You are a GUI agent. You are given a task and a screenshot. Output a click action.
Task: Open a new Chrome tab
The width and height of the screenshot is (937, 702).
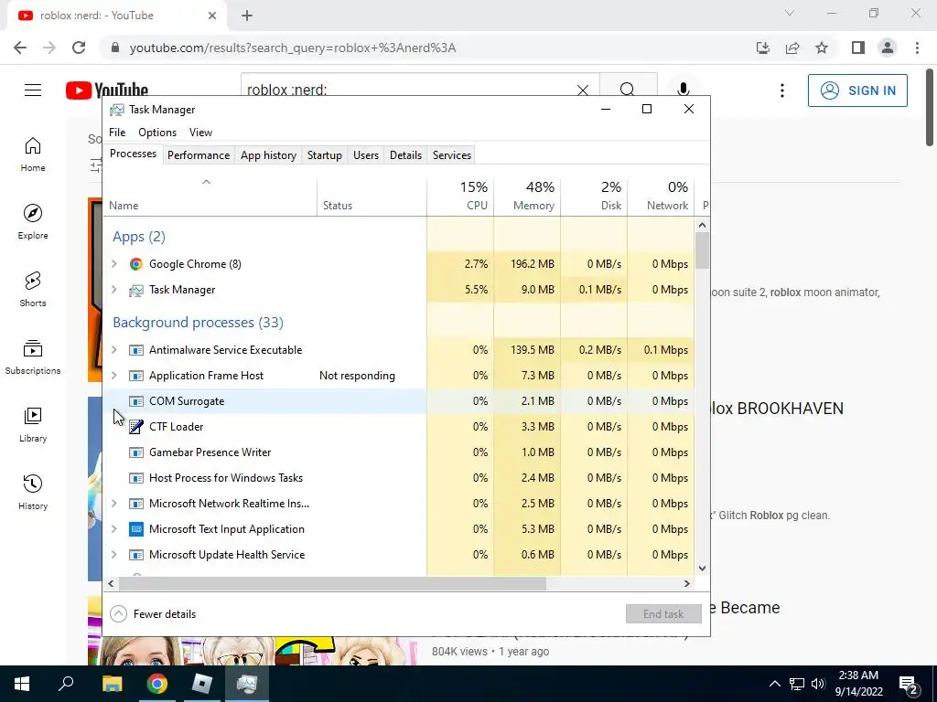tap(247, 16)
